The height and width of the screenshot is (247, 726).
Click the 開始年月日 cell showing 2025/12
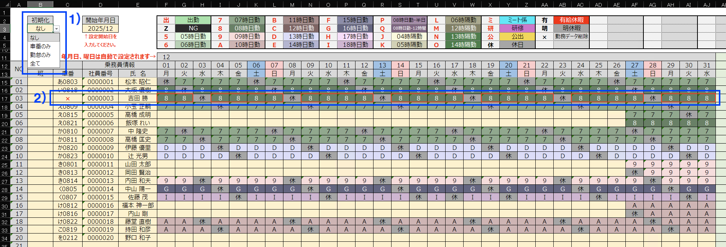(x=100, y=28)
